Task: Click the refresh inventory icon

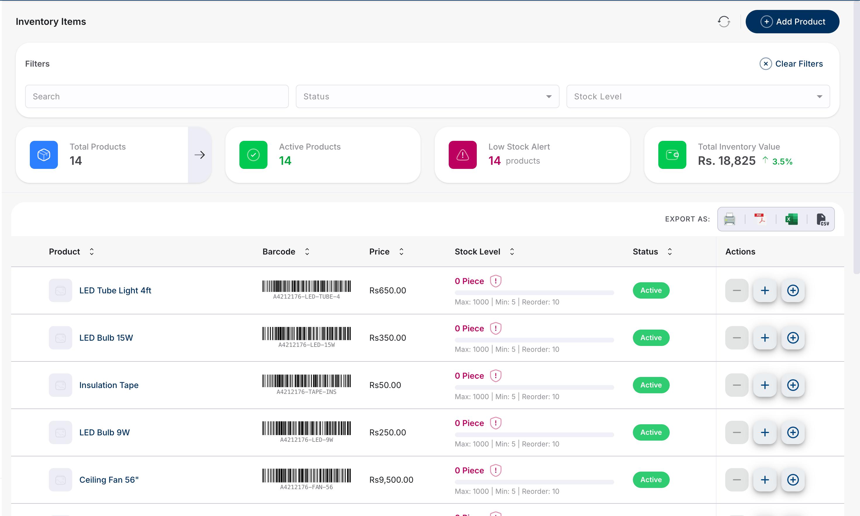Action: coord(724,22)
